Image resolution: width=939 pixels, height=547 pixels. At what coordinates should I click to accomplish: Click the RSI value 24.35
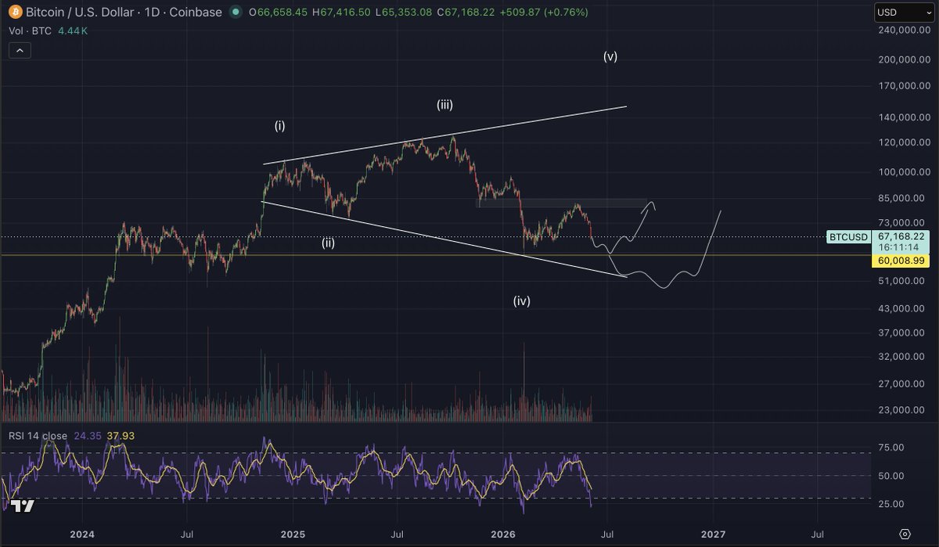coord(87,435)
